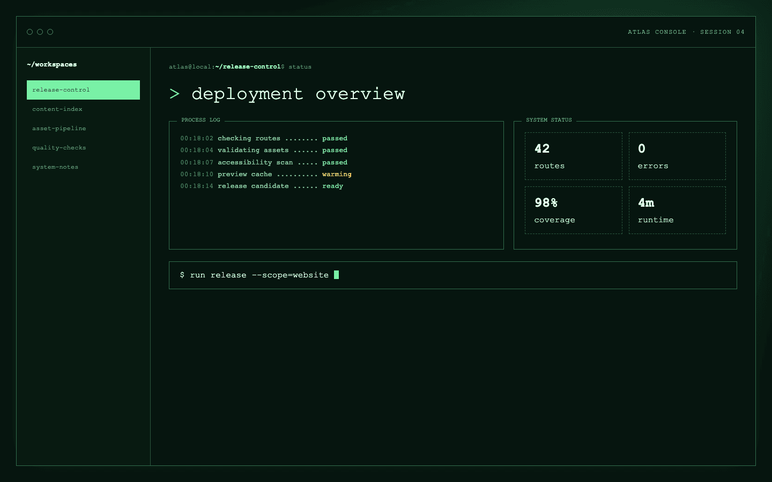Click the 'ready' status on release candidate
Screen dimensions: 772x482
tap(332, 186)
